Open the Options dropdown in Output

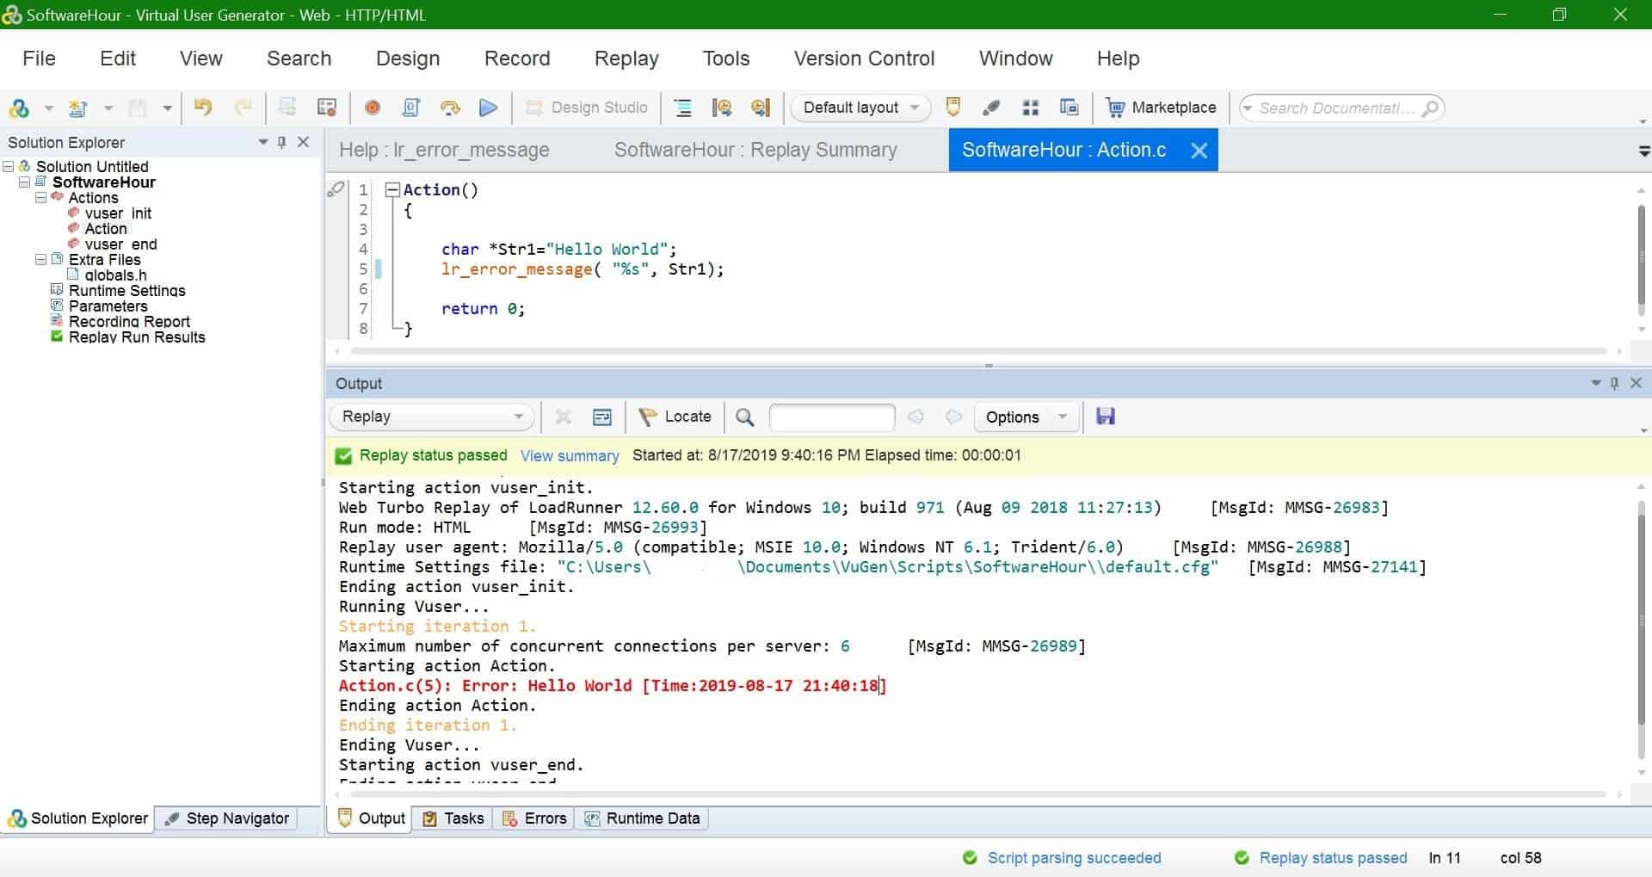(x=1026, y=417)
